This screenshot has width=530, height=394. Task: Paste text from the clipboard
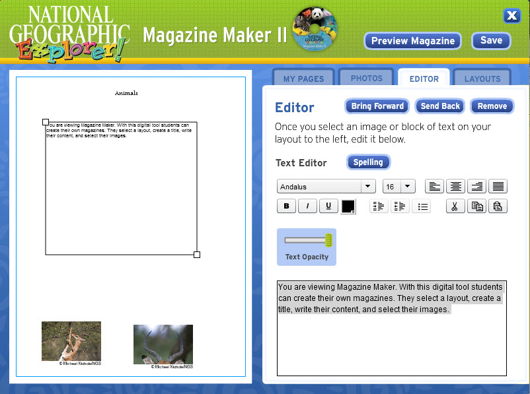coord(498,207)
